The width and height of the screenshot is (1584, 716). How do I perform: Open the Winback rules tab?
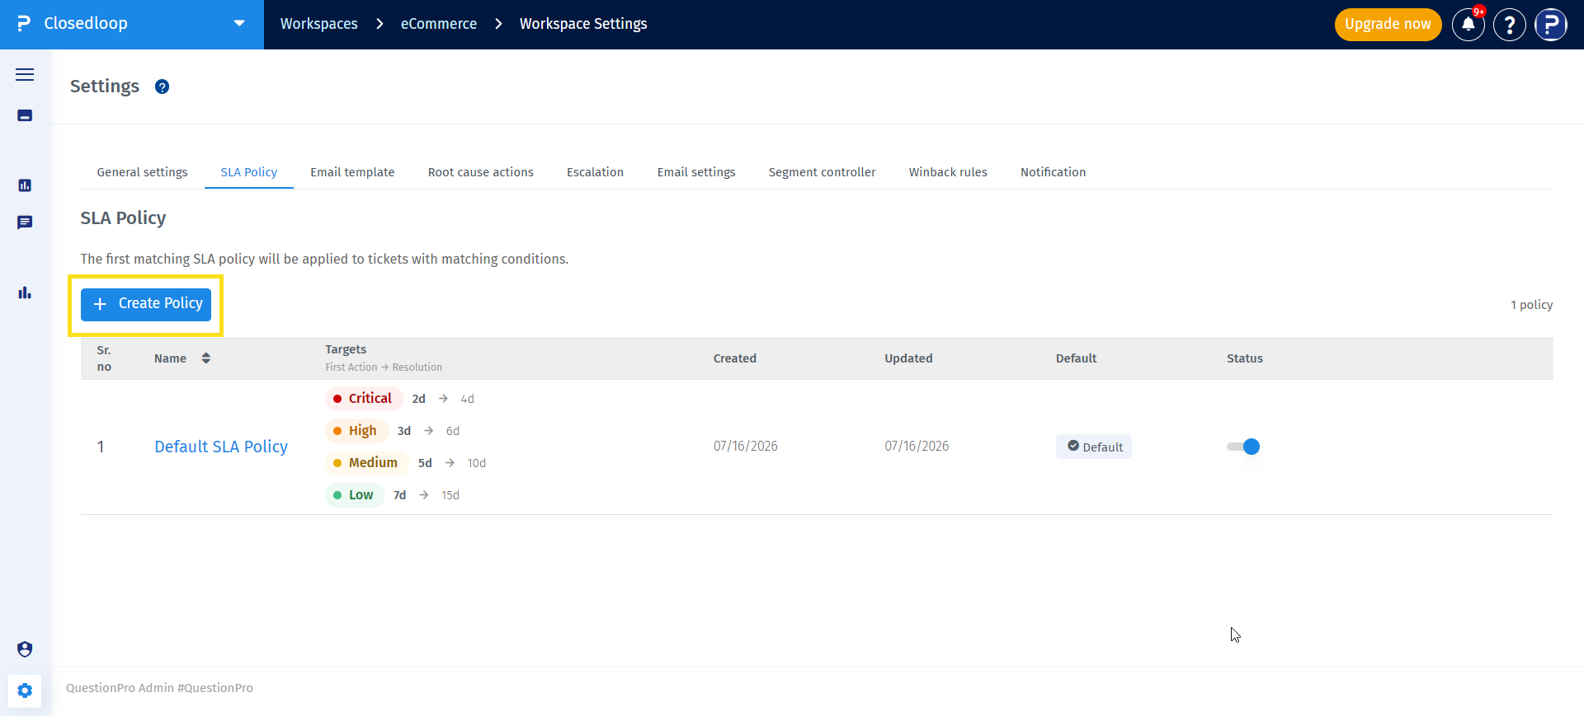click(948, 172)
